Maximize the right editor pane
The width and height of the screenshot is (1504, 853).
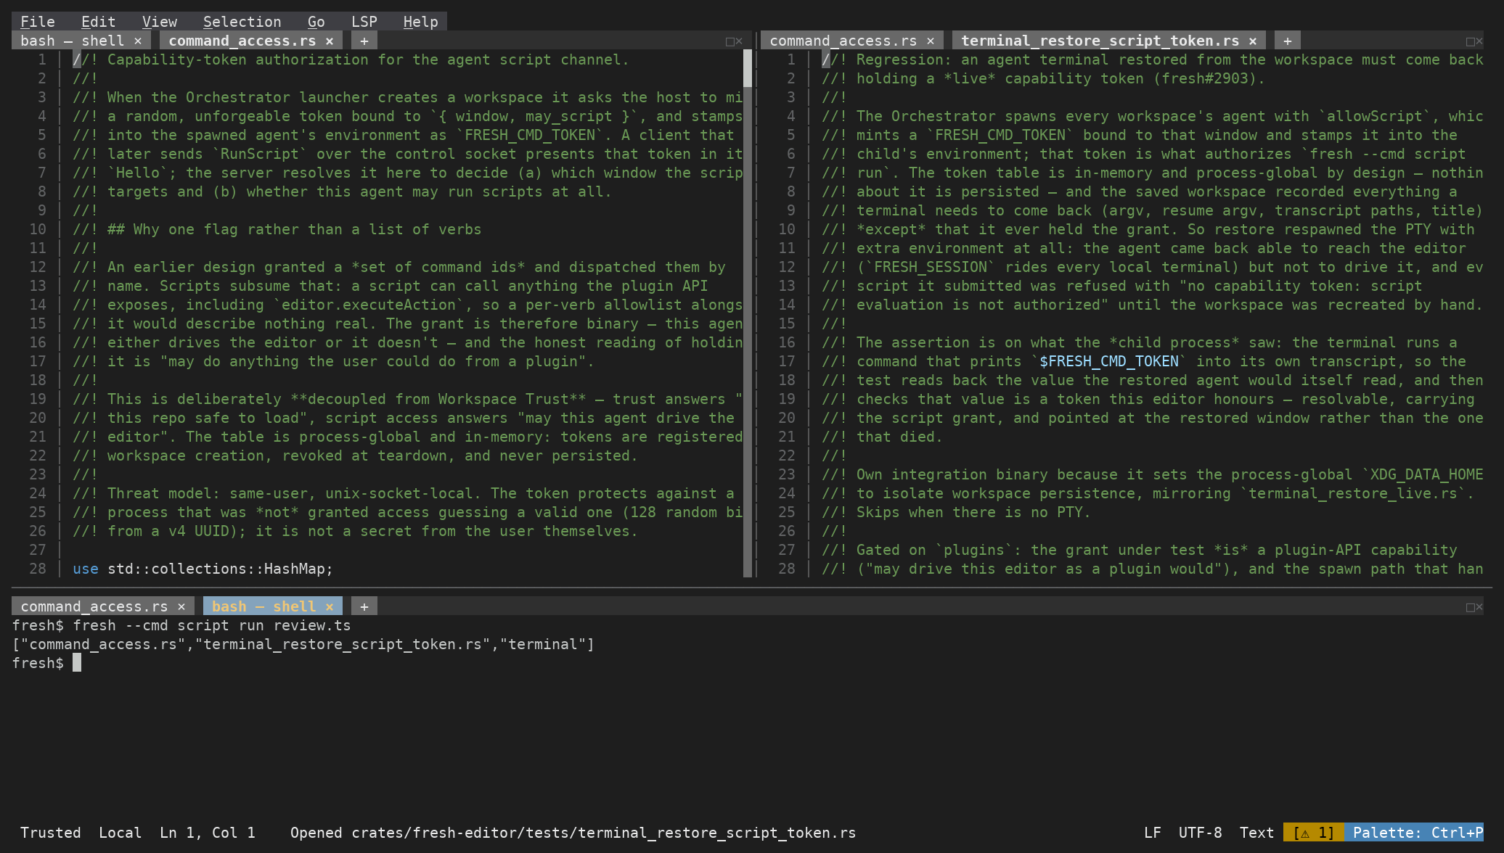pyautogui.click(x=1471, y=41)
